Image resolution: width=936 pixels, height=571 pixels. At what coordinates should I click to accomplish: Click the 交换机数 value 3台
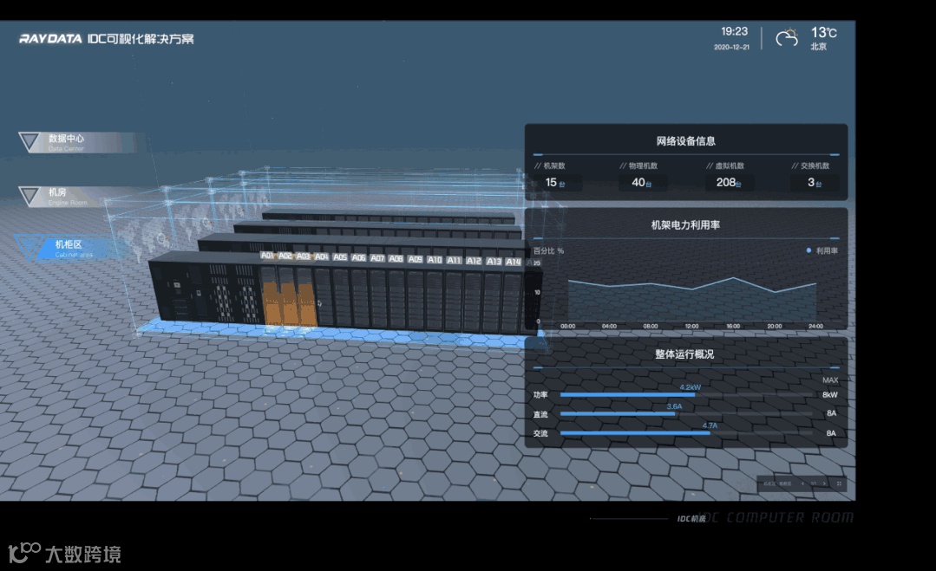(x=815, y=182)
